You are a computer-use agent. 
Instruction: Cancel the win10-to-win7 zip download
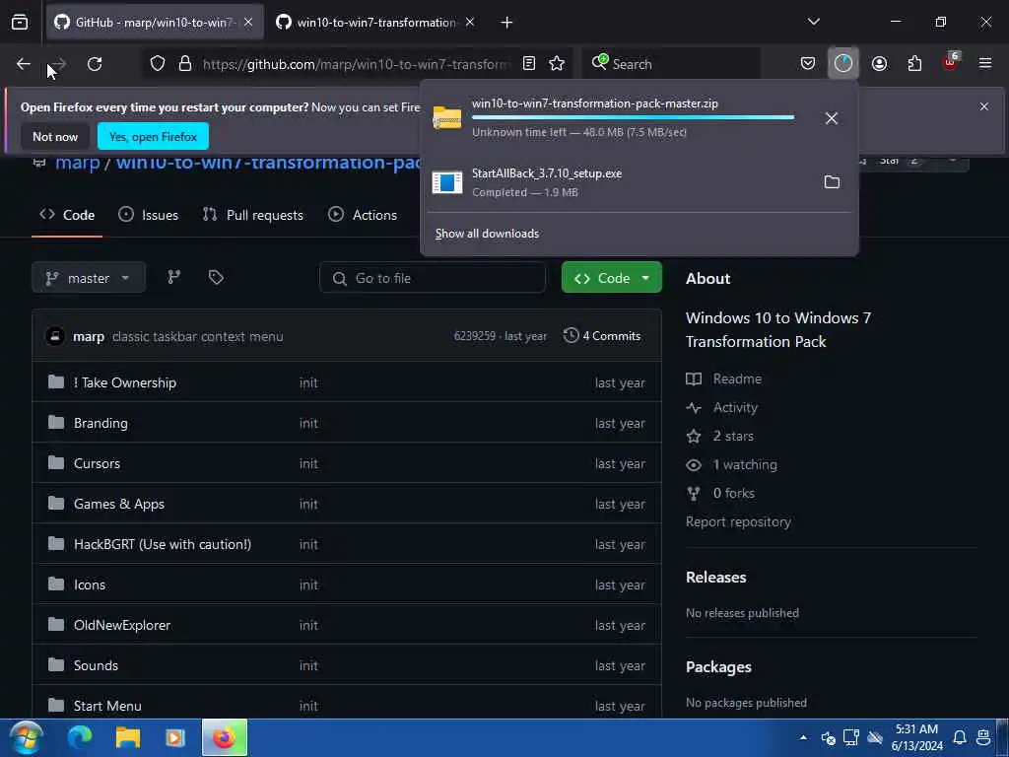[832, 118]
